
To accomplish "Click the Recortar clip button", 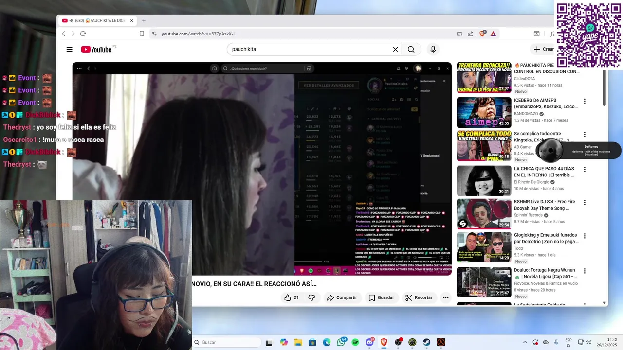I will pyautogui.click(x=419, y=297).
